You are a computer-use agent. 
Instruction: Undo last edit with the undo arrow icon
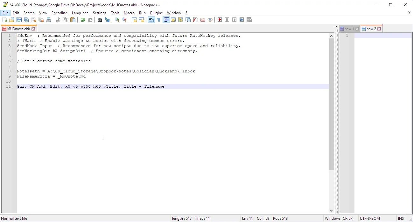pos(82,20)
